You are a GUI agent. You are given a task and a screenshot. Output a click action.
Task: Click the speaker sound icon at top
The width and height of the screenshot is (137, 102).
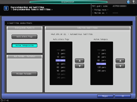pyautogui.click(x=128, y=2)
